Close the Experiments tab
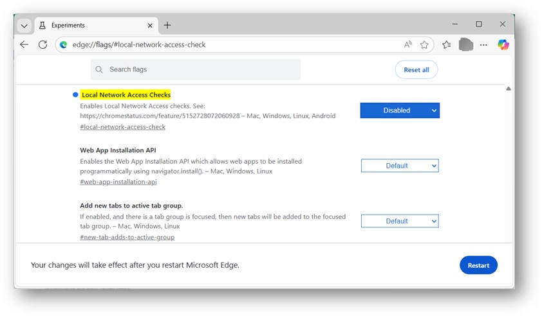Image resolution: width=542 pixels, height=316 pixels. coord(150,26)
